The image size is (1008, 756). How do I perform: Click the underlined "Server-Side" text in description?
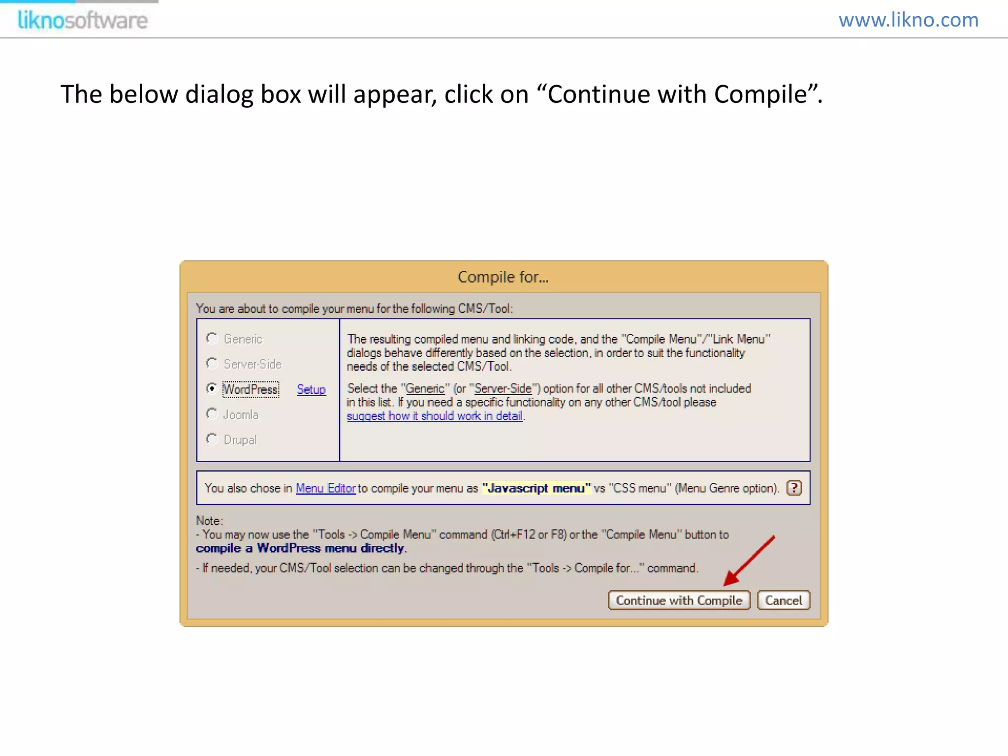(503, 389)
